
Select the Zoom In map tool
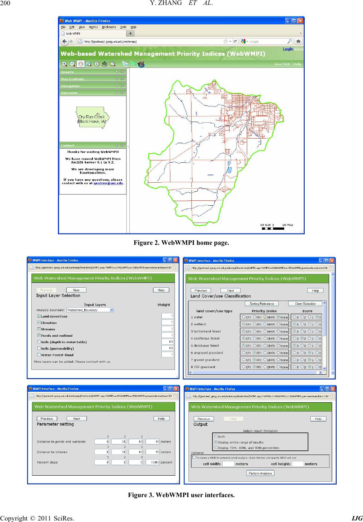(64, 64)
